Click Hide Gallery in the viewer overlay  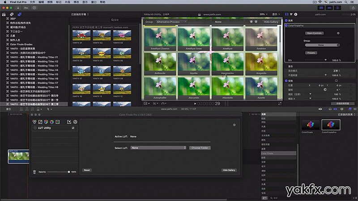tap(271, 22)
